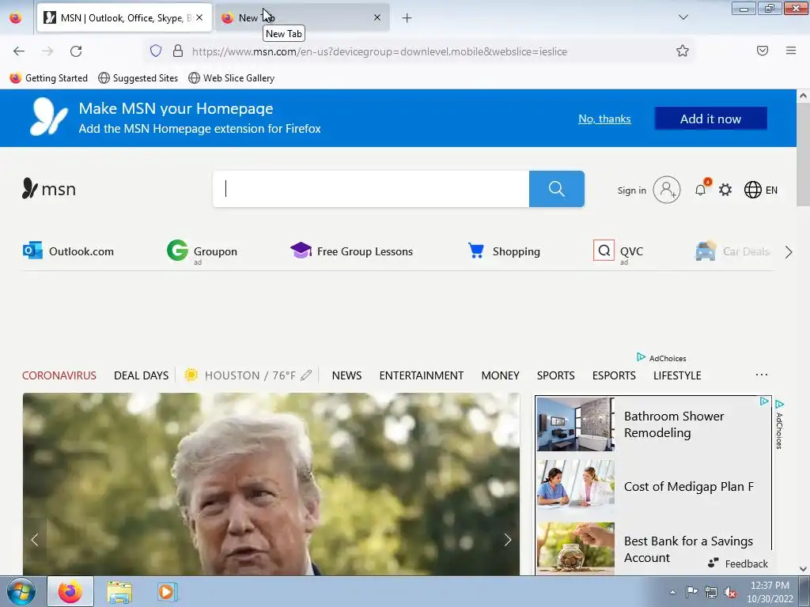Open the Firefox hamburger application menu
The width and height of the screenshot is (810, 607).
[x=791, y=51]
